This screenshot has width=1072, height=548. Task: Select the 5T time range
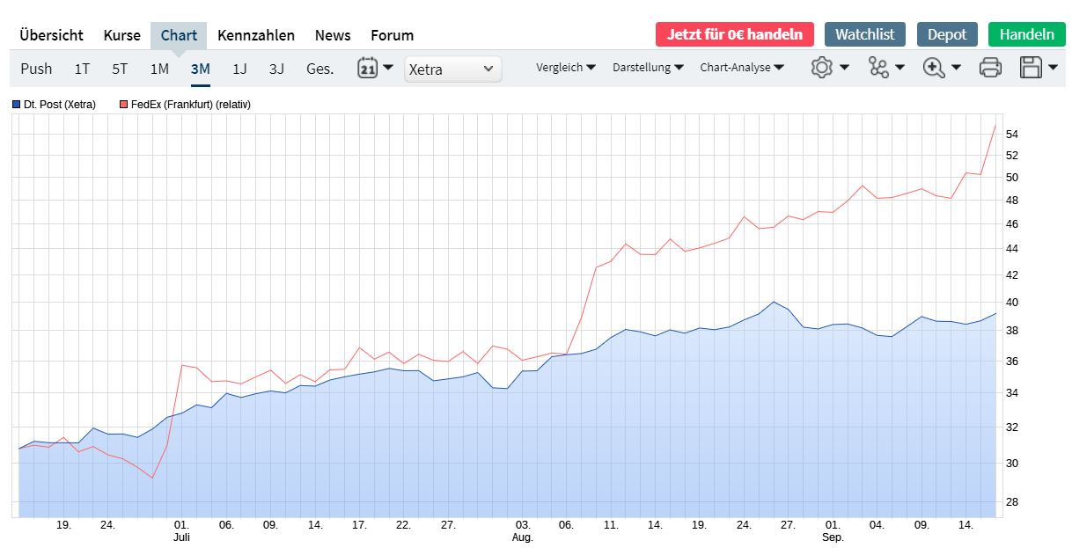[x=120, y=69]
